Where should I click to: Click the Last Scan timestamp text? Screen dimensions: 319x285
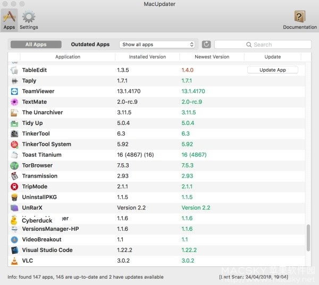point(254,277)
